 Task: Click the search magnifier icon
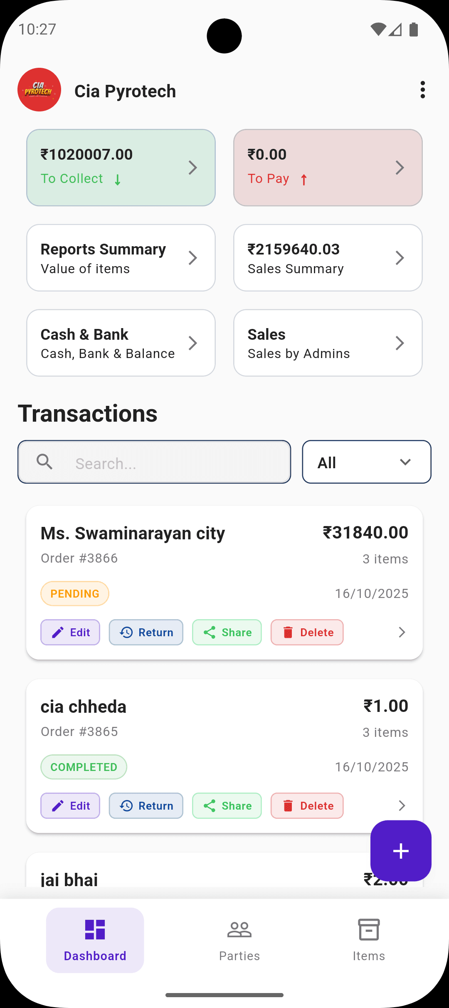click(44, 462)
